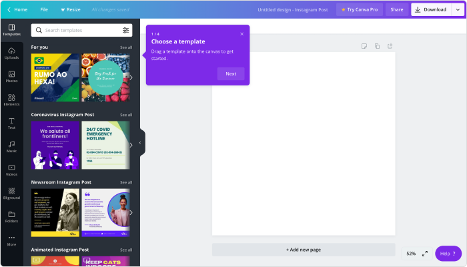Show more For you templates arrow
This screenshot has height=267, width=467.
tap(131, 78)
